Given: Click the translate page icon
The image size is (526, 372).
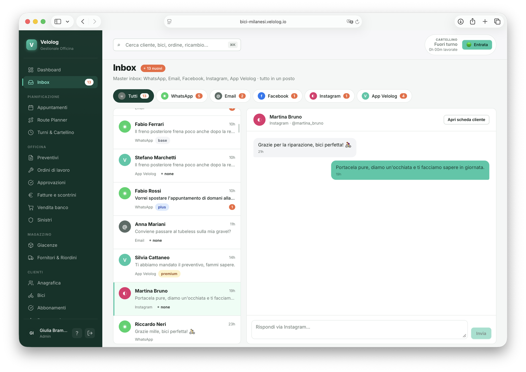Looking at the screenshot, I should [x=350, y=22].
